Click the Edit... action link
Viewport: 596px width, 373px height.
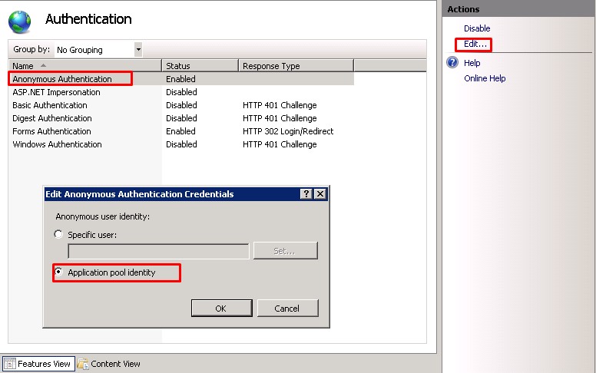click(x=475, y=45)
